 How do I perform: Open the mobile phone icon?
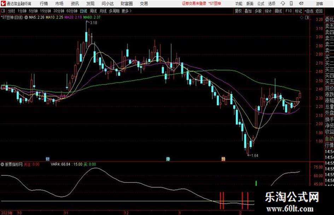pyautogui.click(x=291, y=4)
